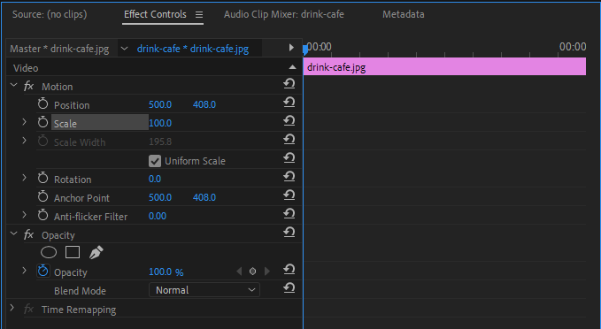Toggle Time Remapping fx badge
This screenshot has width=601, height=329.
[x=28, y=309]
